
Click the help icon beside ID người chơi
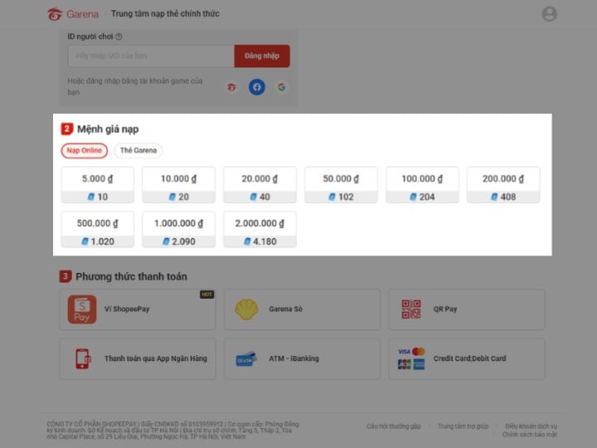pyautogui.click(x=119, y=37)
